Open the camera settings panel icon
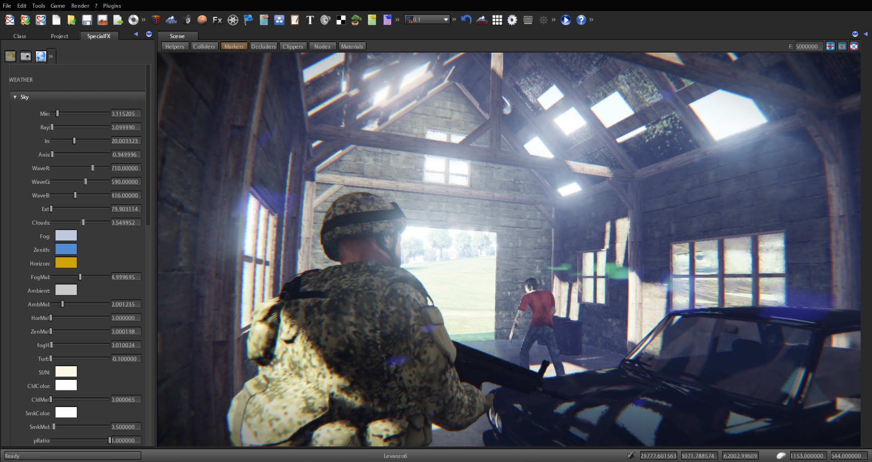Image resolution: width=872 pixels, height=462 pixels. pos(25,56)
